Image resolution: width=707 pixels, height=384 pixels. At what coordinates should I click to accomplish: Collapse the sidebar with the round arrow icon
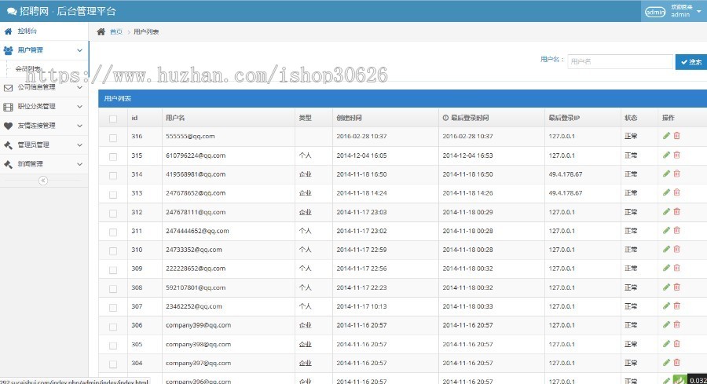[43, 181]
